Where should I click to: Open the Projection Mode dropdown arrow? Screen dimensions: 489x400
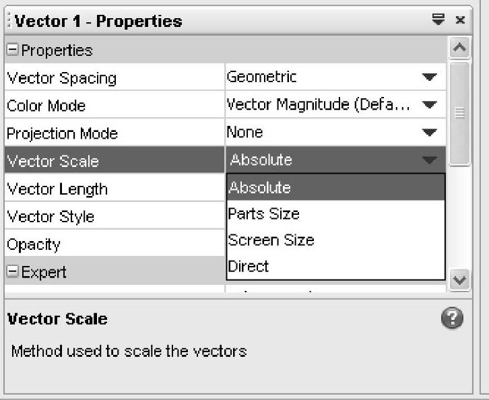coord(430,132)
